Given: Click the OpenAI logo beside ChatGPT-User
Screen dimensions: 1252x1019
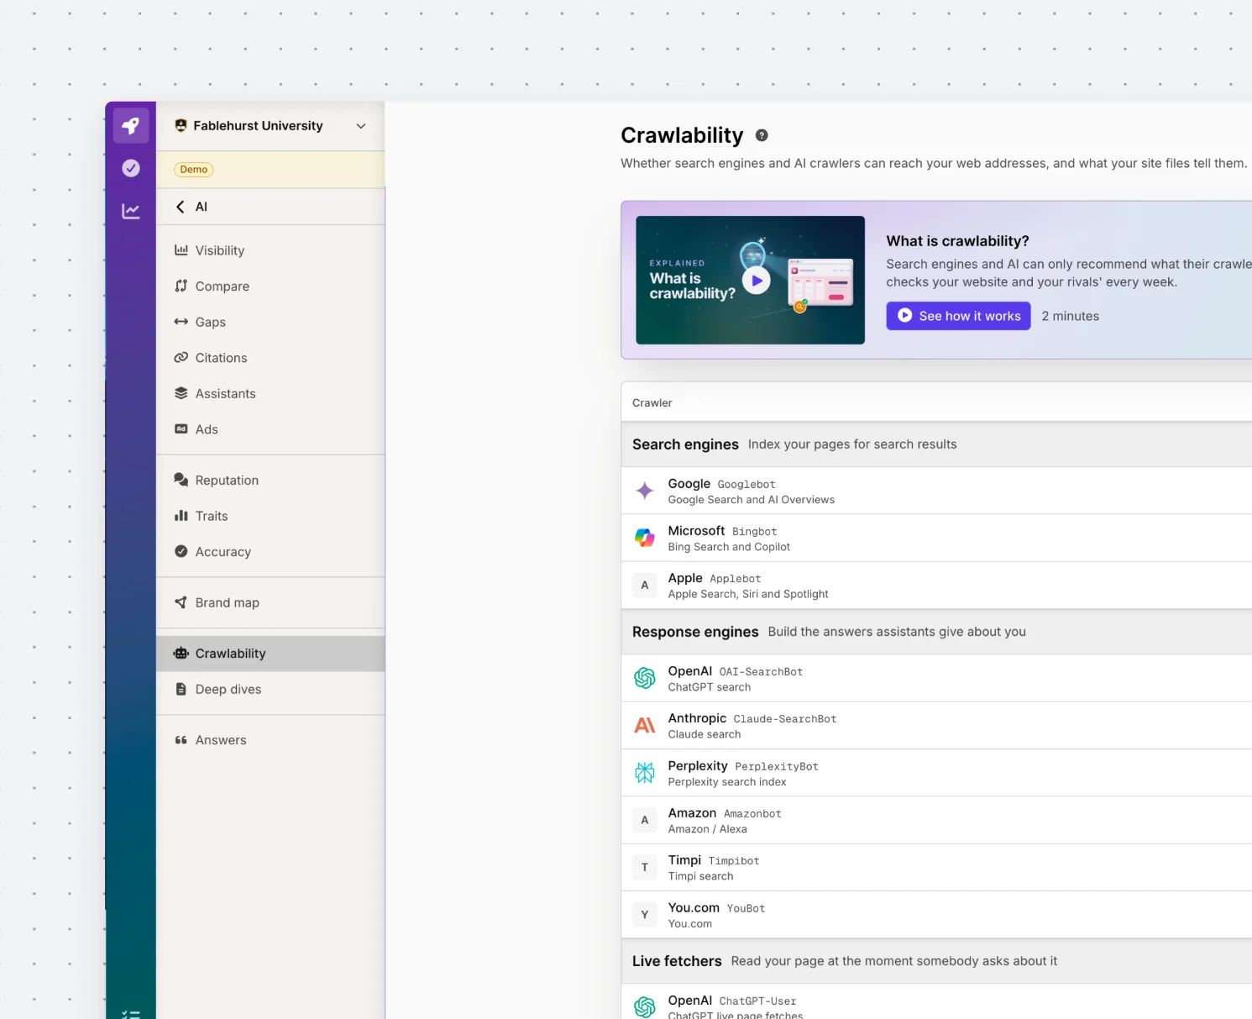Looking at the screenshot, I should (x=645, y=1006).
